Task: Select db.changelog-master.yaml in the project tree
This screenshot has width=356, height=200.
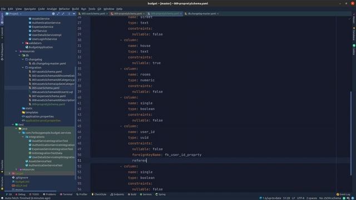Action: (49, 63)
